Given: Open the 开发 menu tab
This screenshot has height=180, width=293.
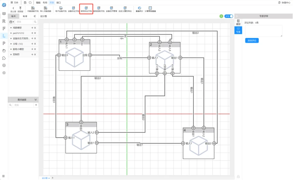Looking at the screenshot, I should 52,2.
